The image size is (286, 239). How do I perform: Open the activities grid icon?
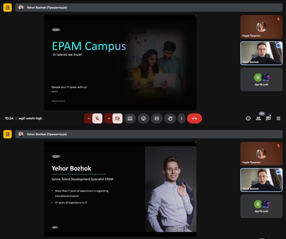278,119
